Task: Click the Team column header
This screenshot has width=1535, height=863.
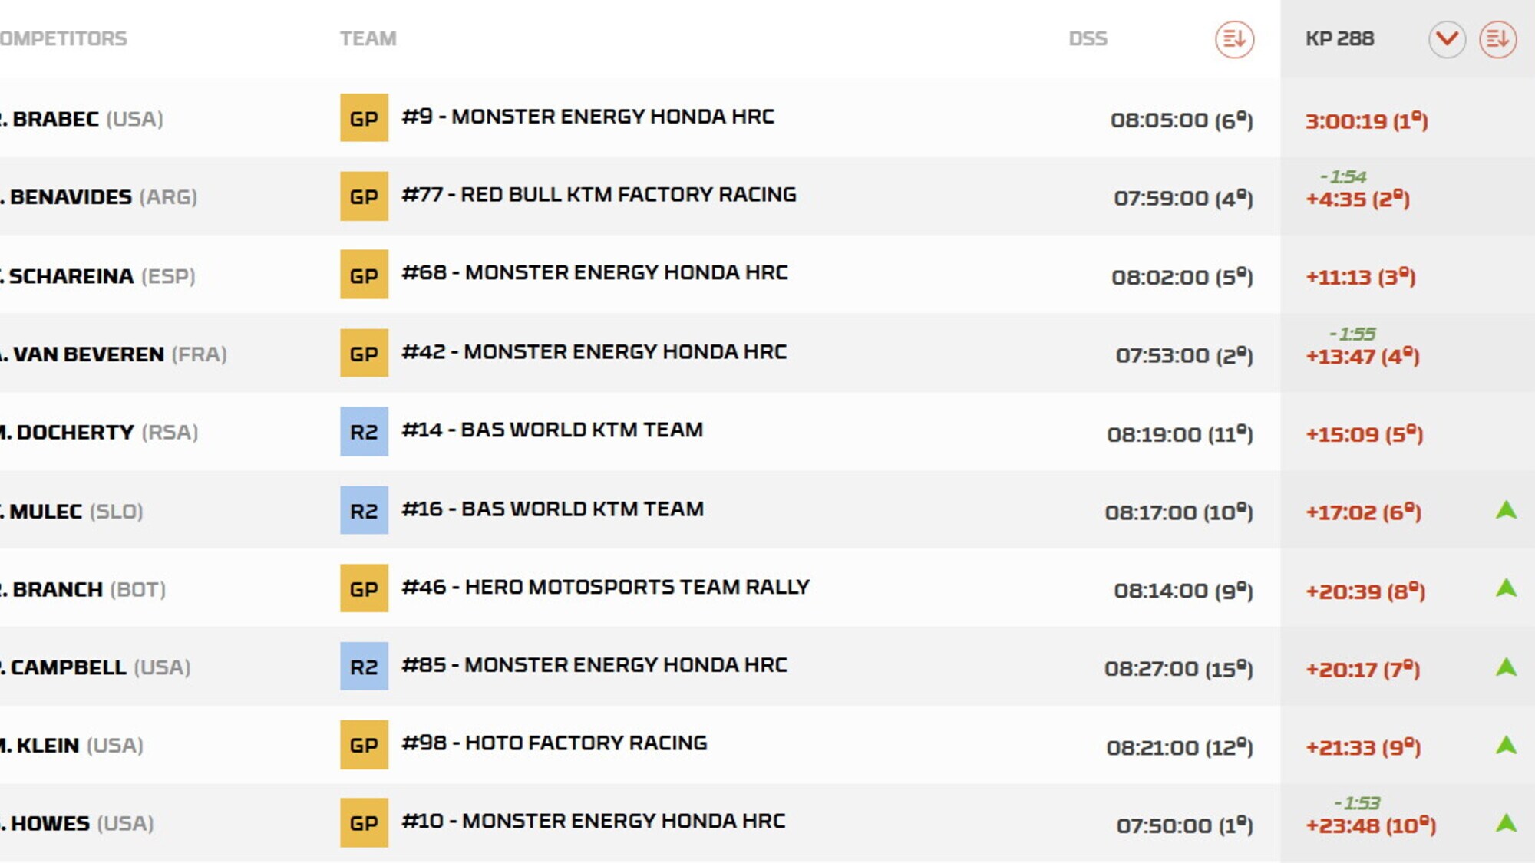Action: click(368, 38)
